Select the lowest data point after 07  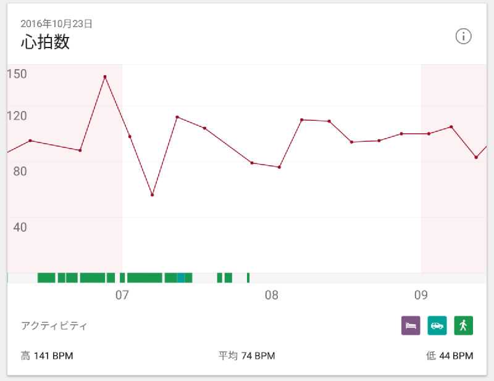(x=152, y=195)
